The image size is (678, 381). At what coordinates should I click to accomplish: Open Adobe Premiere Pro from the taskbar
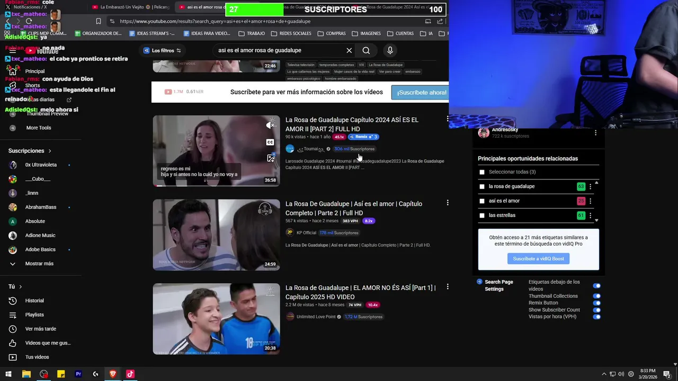(78, 374)
